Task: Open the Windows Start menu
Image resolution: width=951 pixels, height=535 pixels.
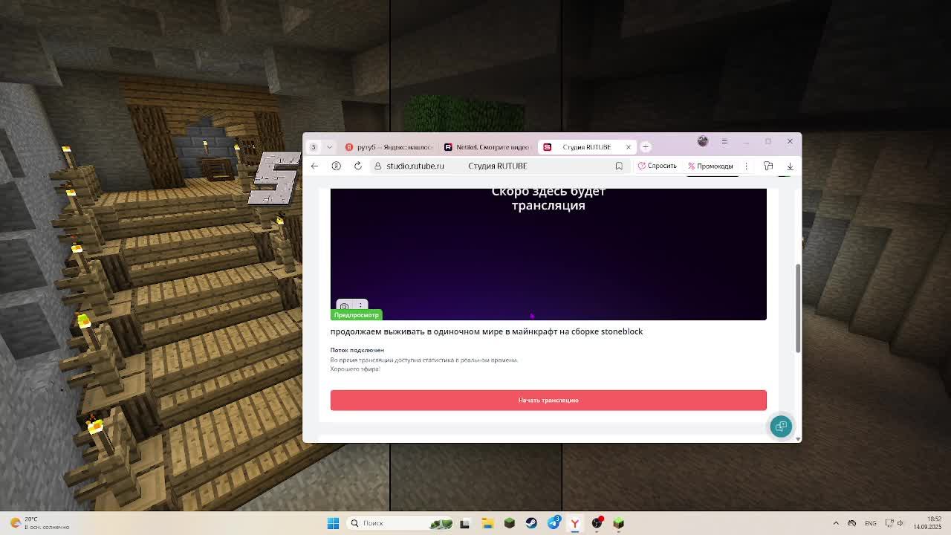Action: (333, 523)
